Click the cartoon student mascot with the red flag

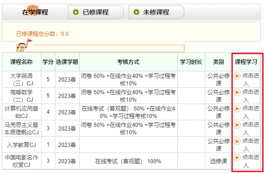(24, 45)
